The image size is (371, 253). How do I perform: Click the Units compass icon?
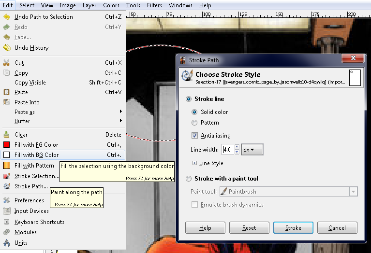7,242
